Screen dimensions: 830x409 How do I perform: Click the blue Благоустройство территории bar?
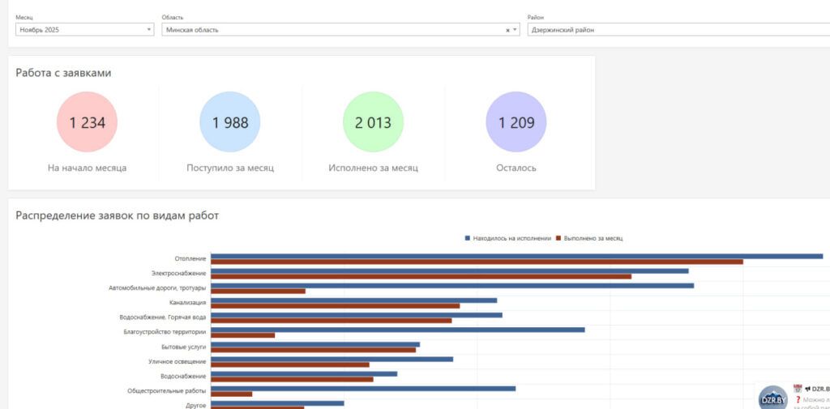(x=397, y=330)
